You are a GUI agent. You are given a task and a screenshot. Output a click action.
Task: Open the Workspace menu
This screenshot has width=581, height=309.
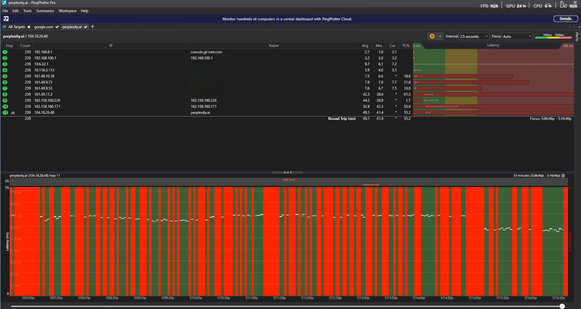point(68,11)
